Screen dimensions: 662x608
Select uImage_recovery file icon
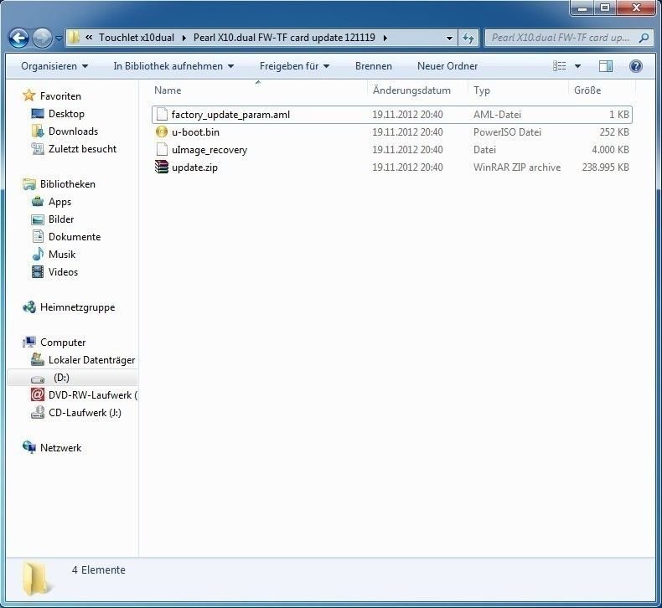[162, 149]
